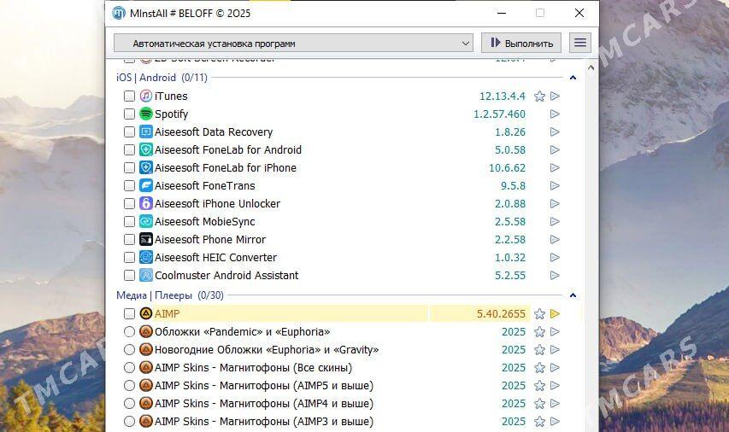The height and width of the screenshot is (432, 729).
Task: Click the Spotify app icon
Action: coord(146,114)
